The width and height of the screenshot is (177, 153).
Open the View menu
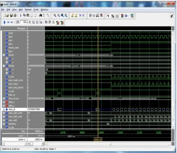14,10
